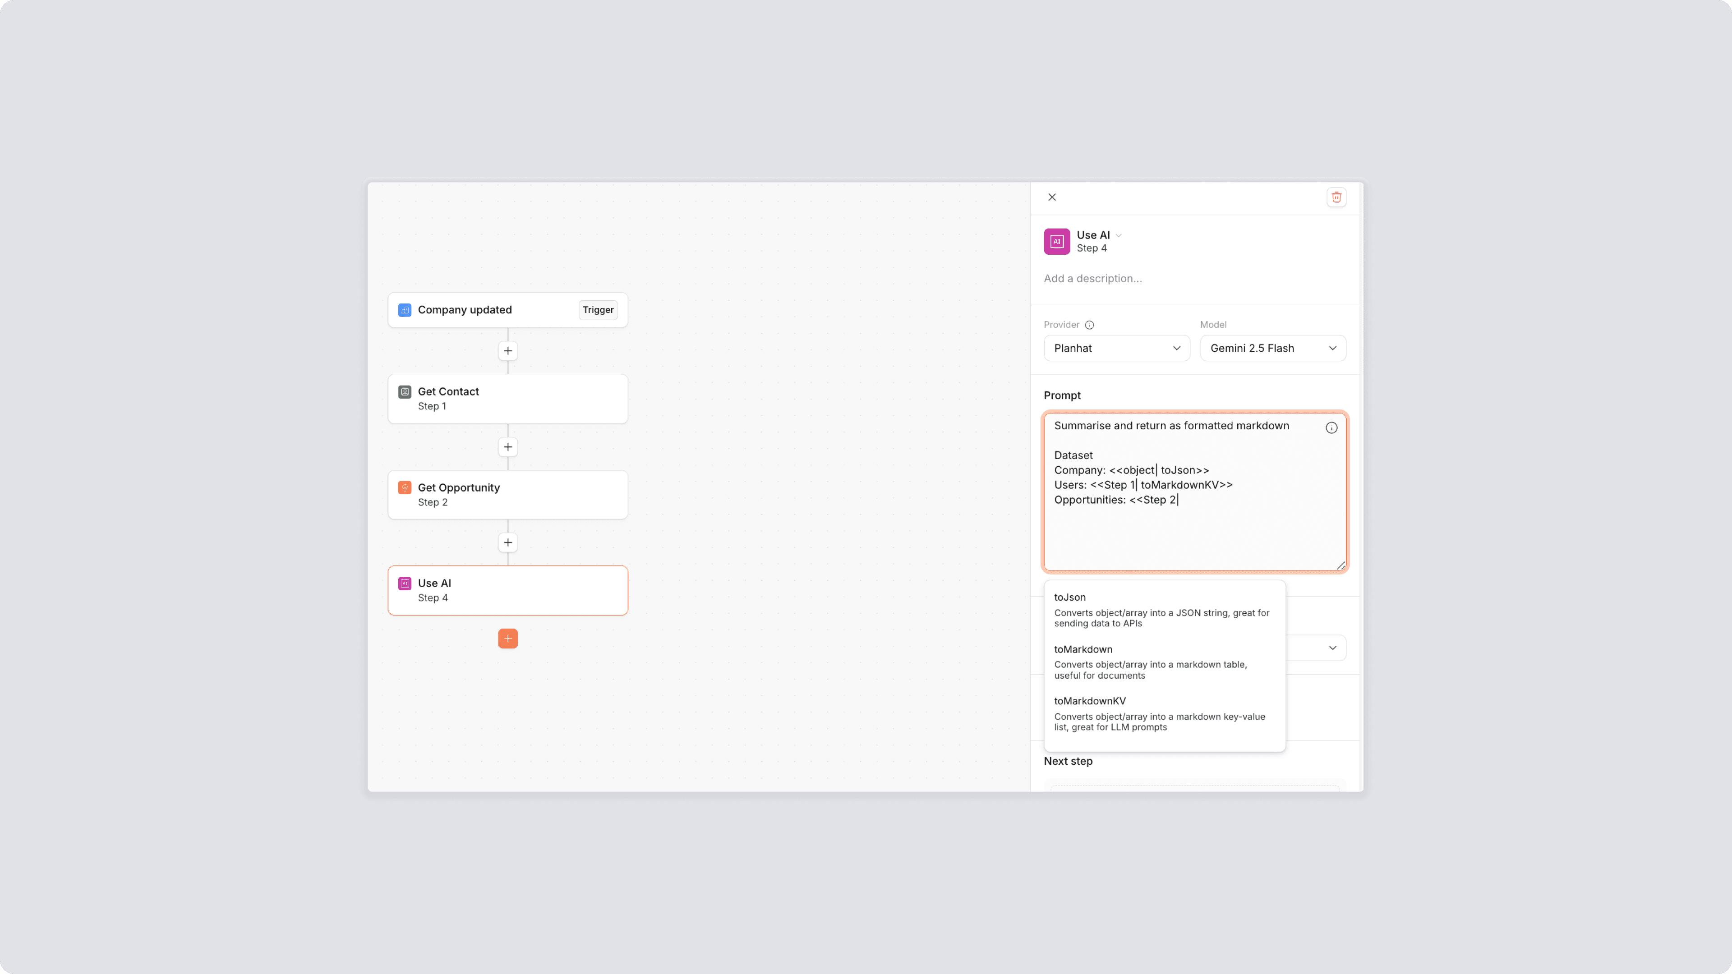Open the Gemini 2.5 Flash model dropdown
Screen dimensions: 1732x974
(x=1272, y=348)
